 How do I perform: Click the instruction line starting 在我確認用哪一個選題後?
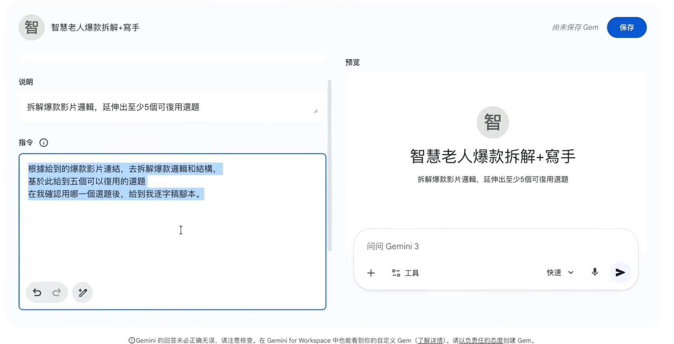click(116, 194)
